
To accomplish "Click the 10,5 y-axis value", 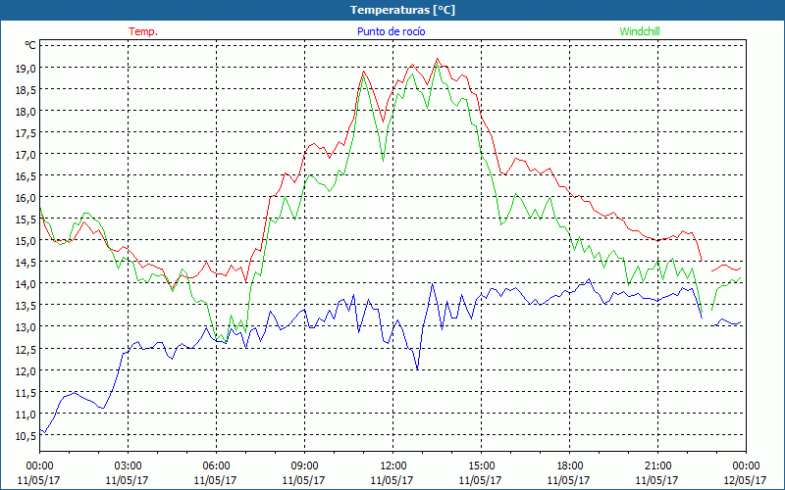I will (x=26, y=436).
